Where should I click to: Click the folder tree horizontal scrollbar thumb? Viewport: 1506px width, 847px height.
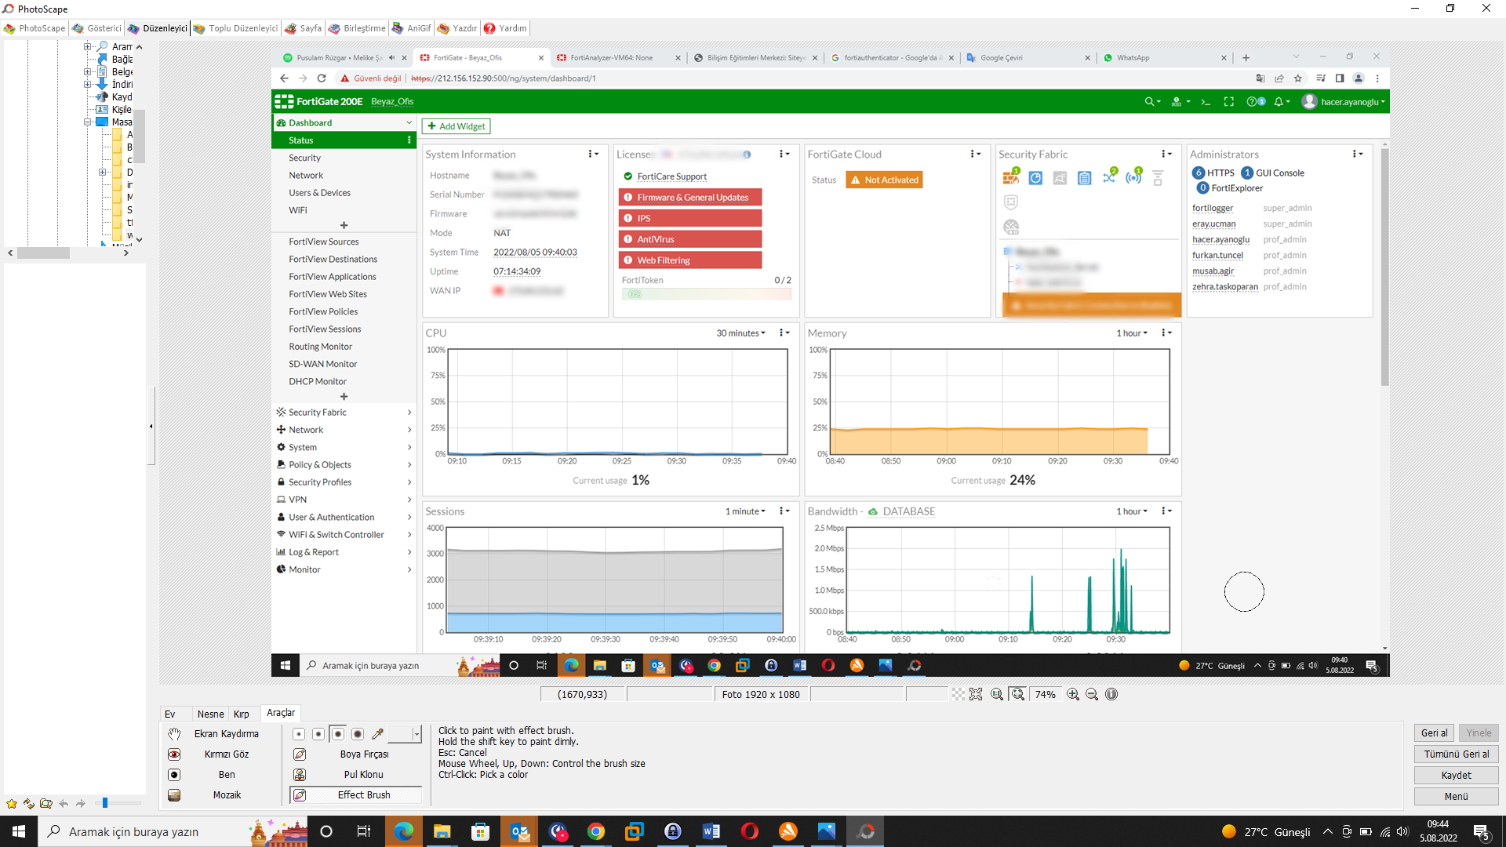[x=44, y=253]
